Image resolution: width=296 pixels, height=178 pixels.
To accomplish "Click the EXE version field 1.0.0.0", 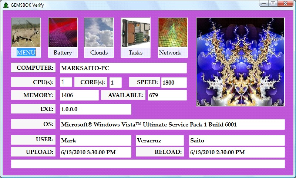I will pos(95,109).
